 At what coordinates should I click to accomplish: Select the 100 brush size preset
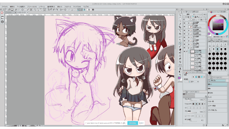pos(210,73)
